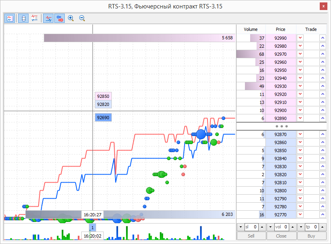Viewport: 331px width, 244px height.
Task: Click buy arrow at price 92930
Action: point(323,86)
